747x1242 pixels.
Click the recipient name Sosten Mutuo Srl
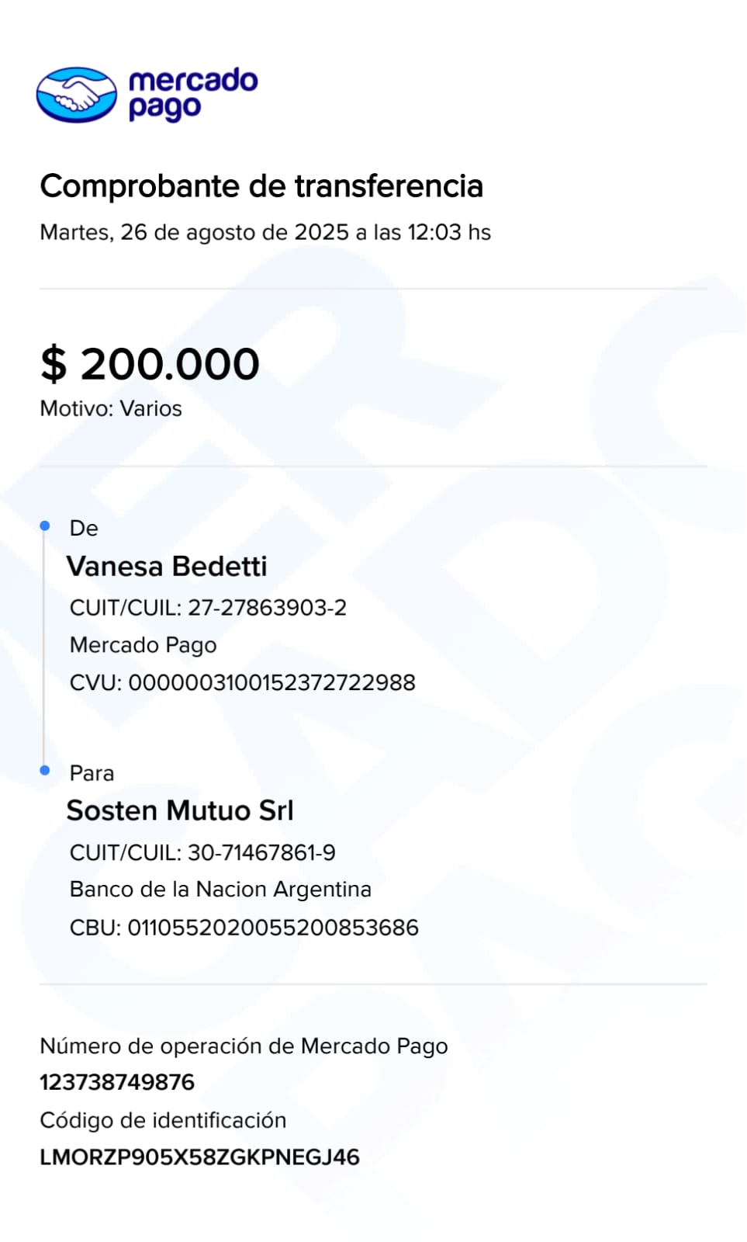[x=180, y=810]
